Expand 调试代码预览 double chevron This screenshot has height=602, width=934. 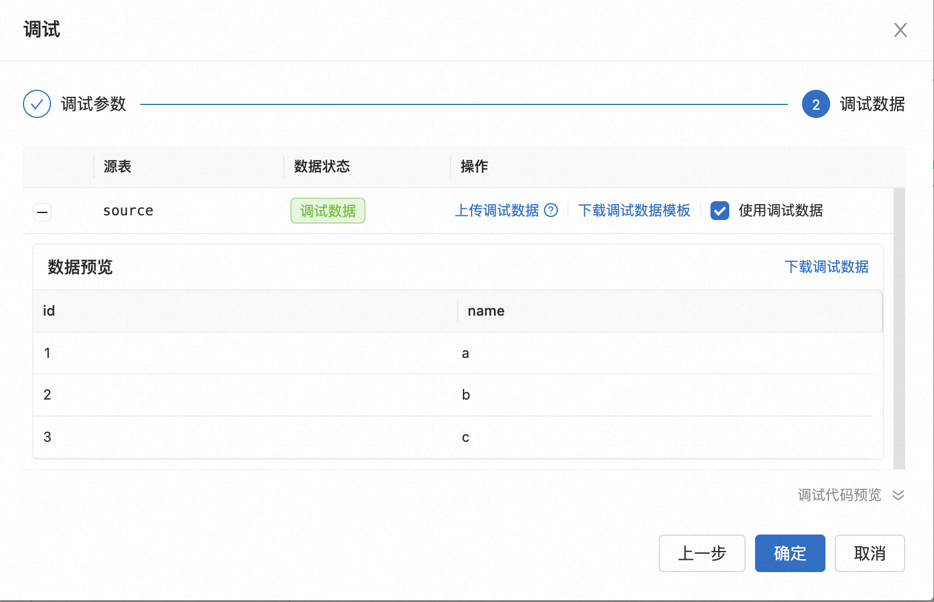point(898,495)
